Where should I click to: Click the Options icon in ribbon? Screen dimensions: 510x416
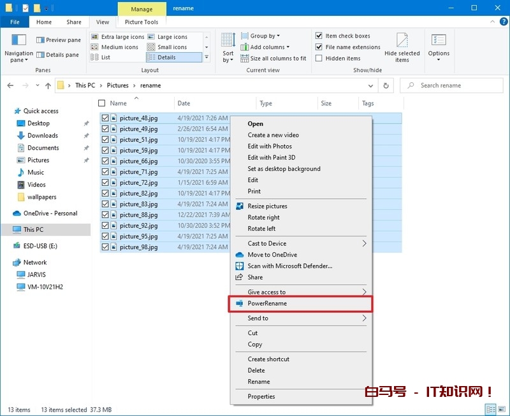439,42
